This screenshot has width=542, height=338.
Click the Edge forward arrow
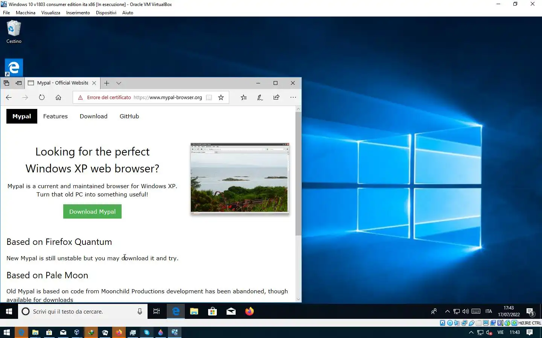click(x=25, y=97)
